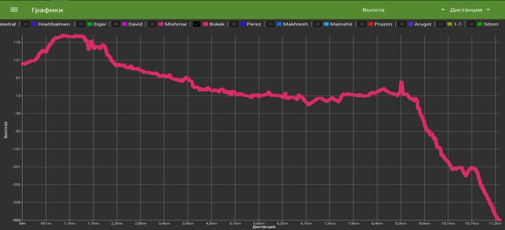Click the Sdom legend label
This screenshot has width=505, height=230.
491,24
